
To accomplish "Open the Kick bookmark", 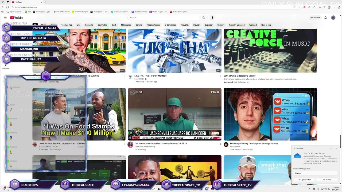I will pos(28,12).
